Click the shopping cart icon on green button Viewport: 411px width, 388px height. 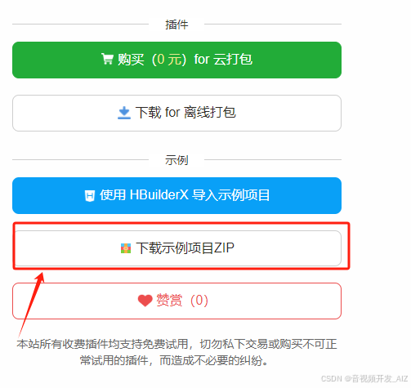pyautogui.click(x=107, y=59)
